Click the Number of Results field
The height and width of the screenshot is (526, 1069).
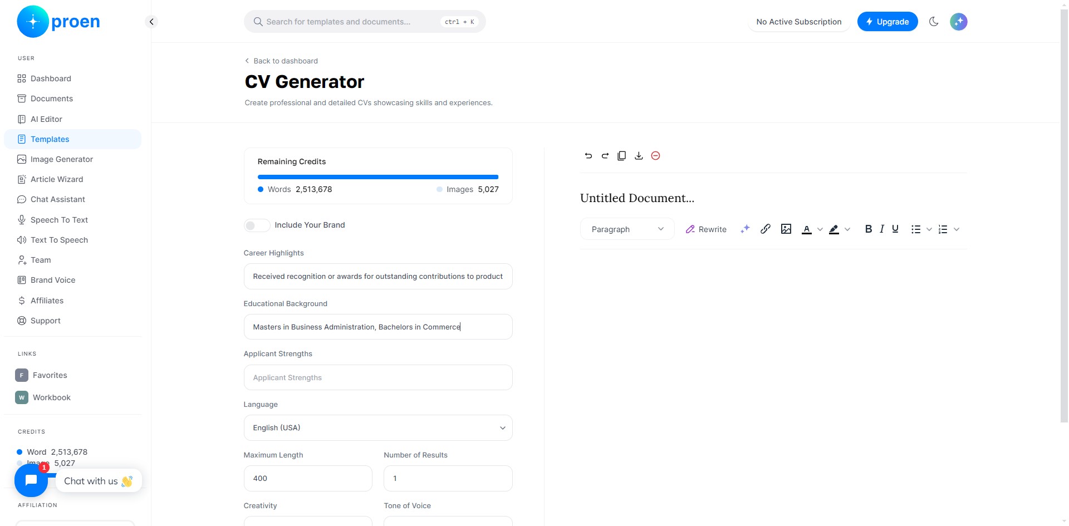(448, 479)
